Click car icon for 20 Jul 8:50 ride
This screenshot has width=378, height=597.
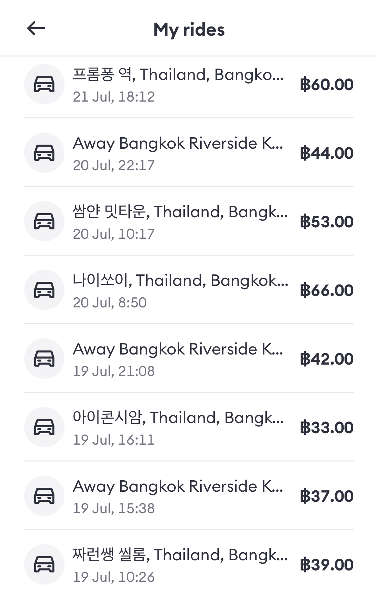[44, 290]
